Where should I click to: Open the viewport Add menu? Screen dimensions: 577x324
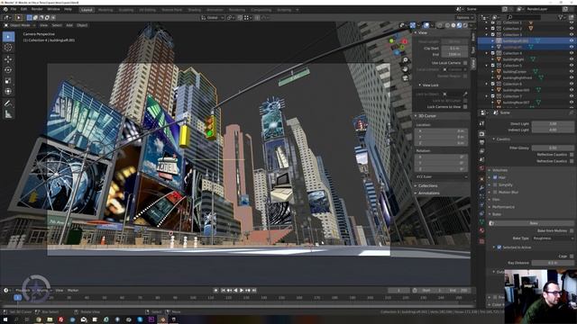69,25
